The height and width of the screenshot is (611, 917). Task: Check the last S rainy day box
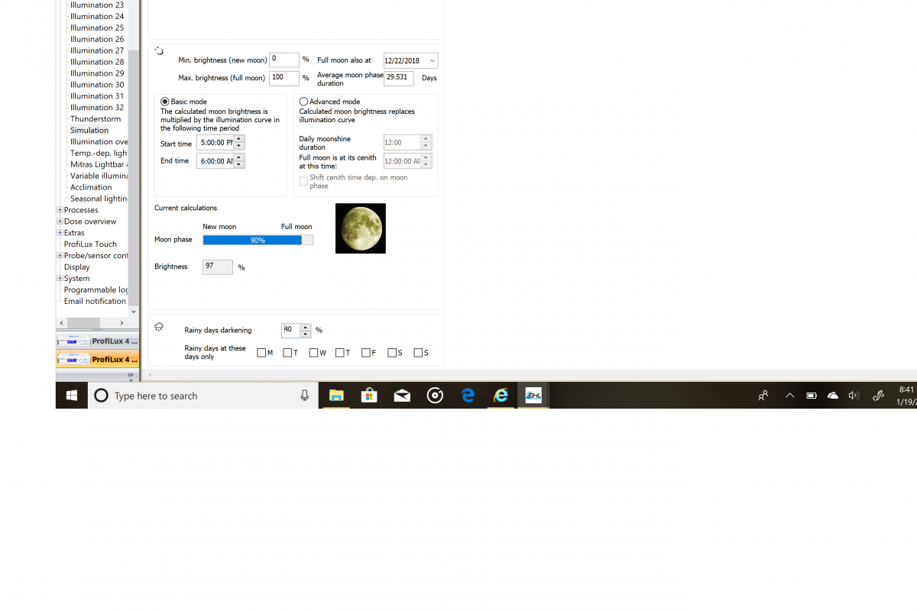[x=417, y=353]
